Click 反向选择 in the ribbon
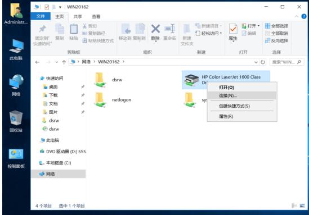This screenshot has height=215, width=309. point(277,40)
